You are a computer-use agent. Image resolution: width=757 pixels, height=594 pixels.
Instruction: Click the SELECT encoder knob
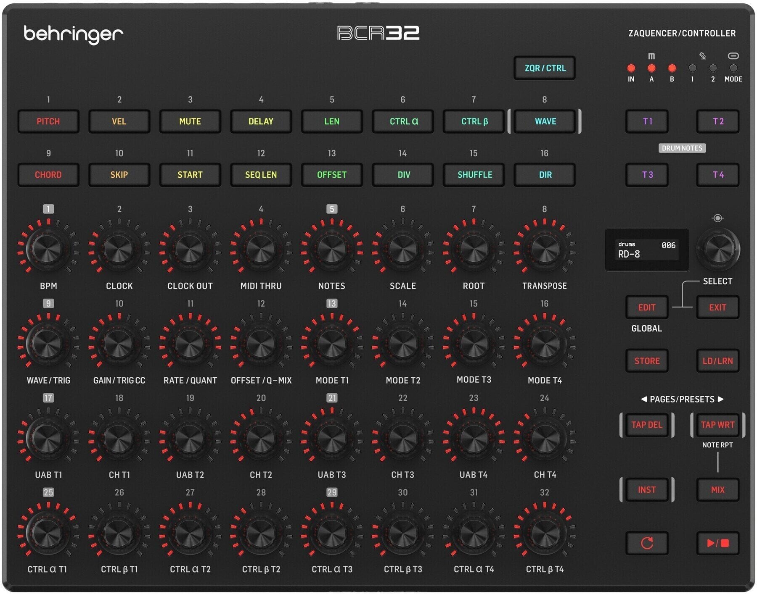718,249
